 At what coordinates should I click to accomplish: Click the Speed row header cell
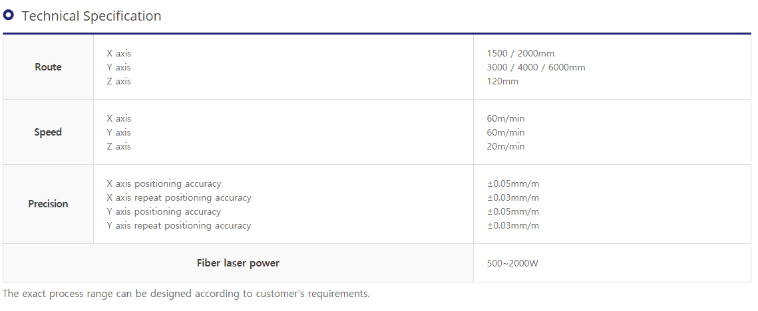(49, 132)
